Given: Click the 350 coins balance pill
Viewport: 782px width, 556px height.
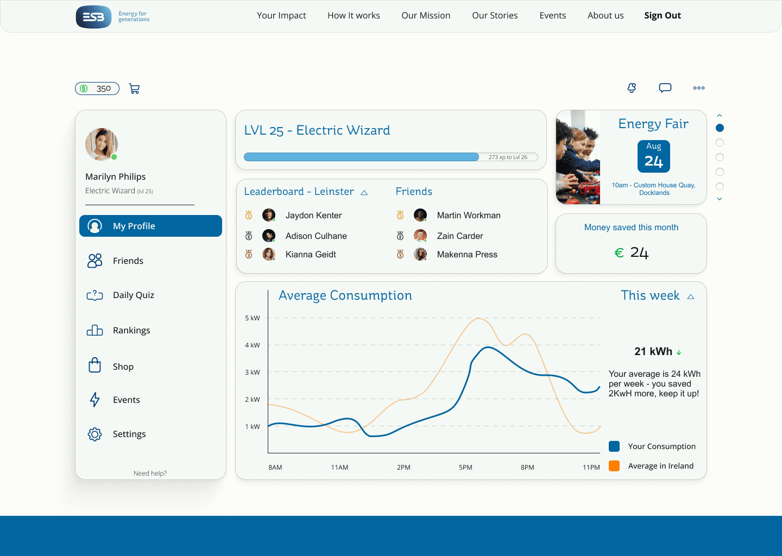Looking at the screenshot, I should click(x=97, y=89).
